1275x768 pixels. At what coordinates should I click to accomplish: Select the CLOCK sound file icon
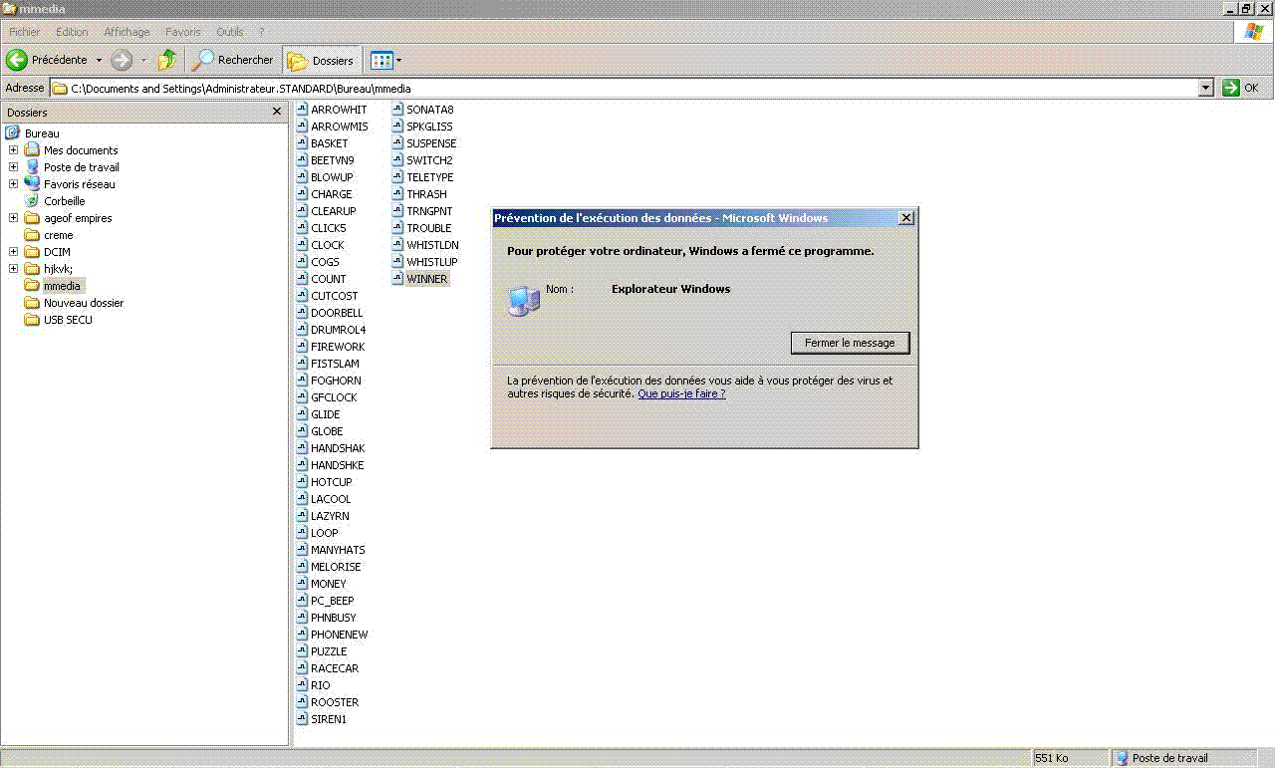[303, 245]
